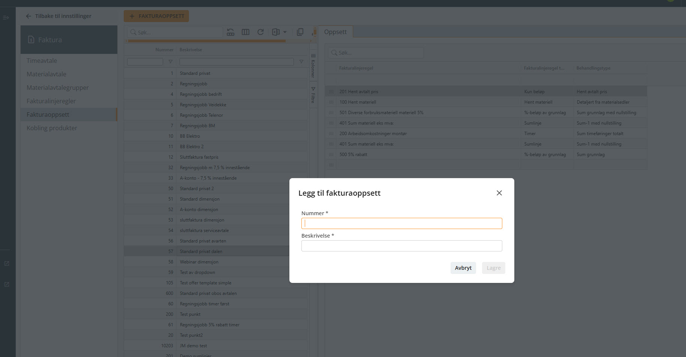Click the Beskrivelse column filter box
The height and width of the screenshot is (357, 686).
pos(237,62)
